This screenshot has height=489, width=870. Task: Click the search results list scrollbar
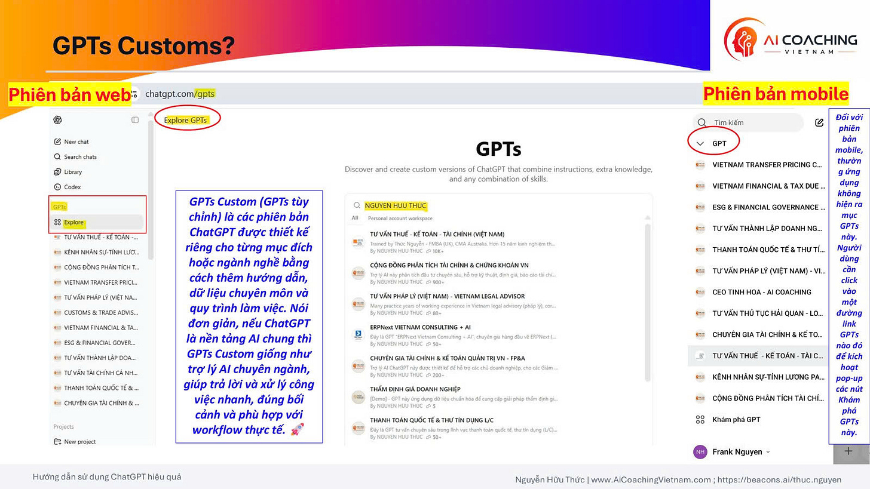coord(648,303)
